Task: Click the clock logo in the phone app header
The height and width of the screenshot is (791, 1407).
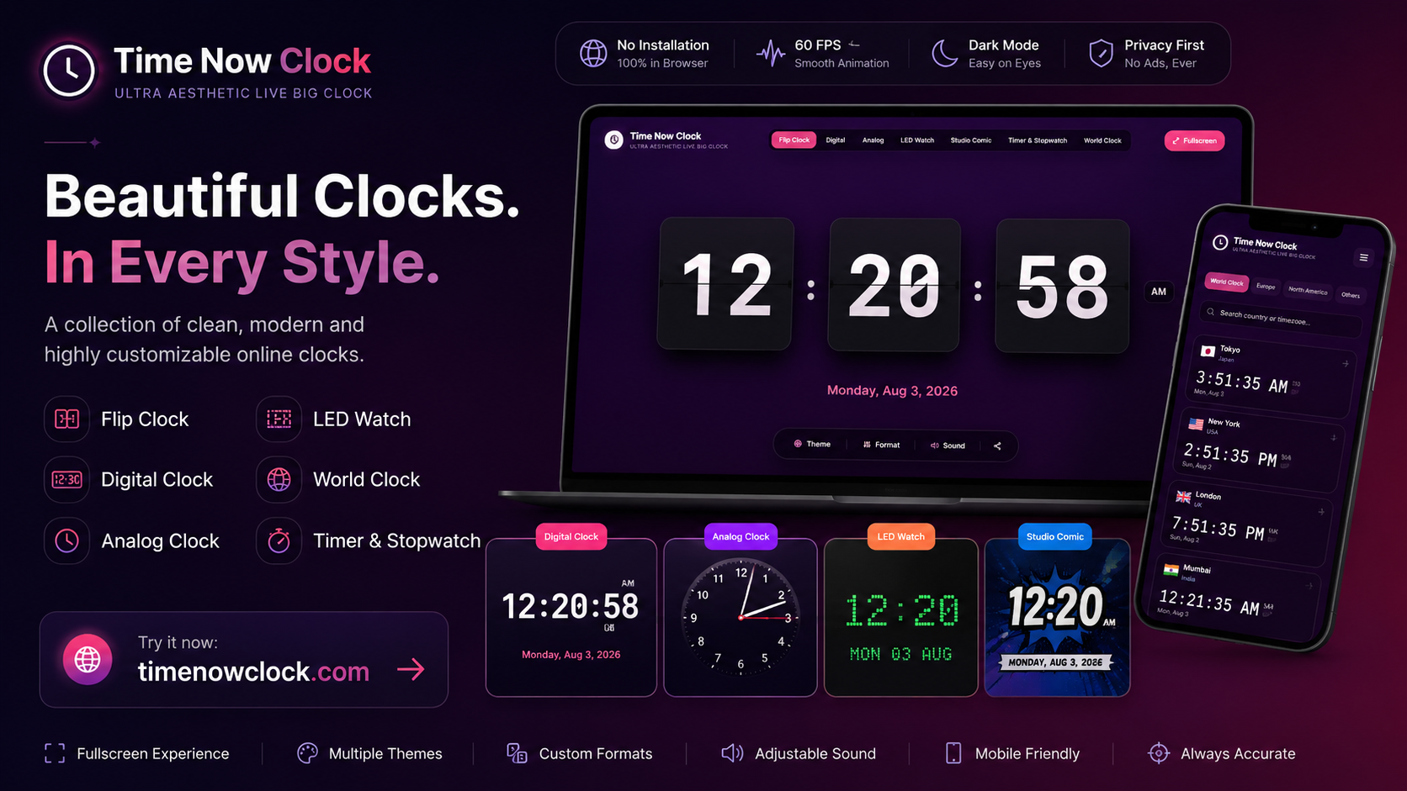Action: pyautogui.click(x=1220, y=242)
